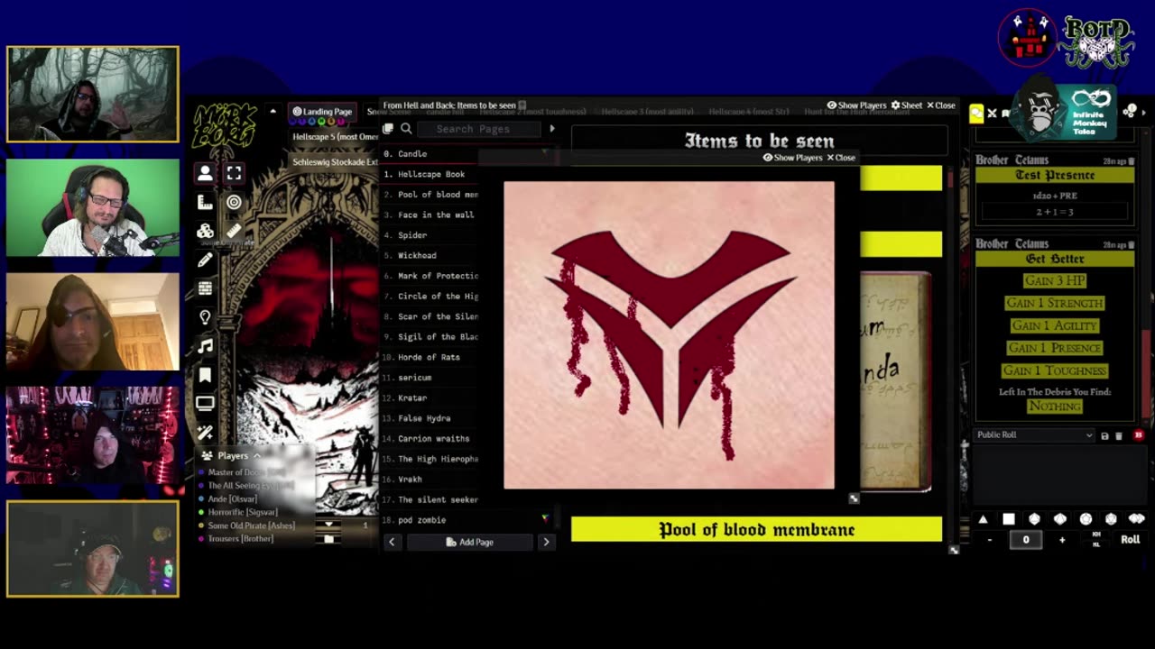
Task: Open the Schleswig Stockade scene
Action: (335, 162)
